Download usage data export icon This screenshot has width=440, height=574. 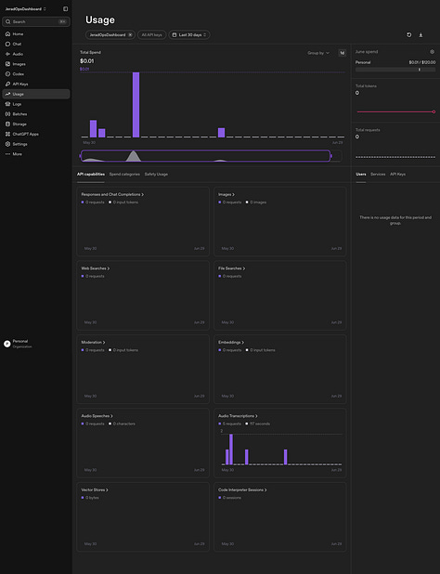point(421,34)
